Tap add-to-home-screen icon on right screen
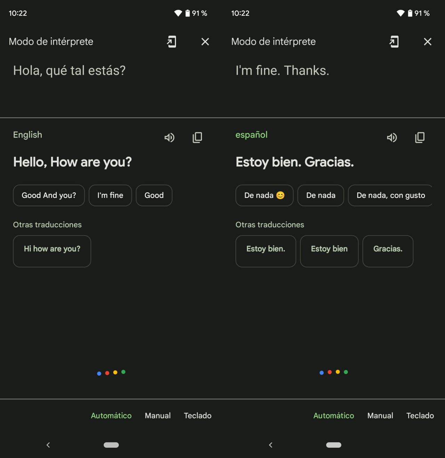 (394, 42)
